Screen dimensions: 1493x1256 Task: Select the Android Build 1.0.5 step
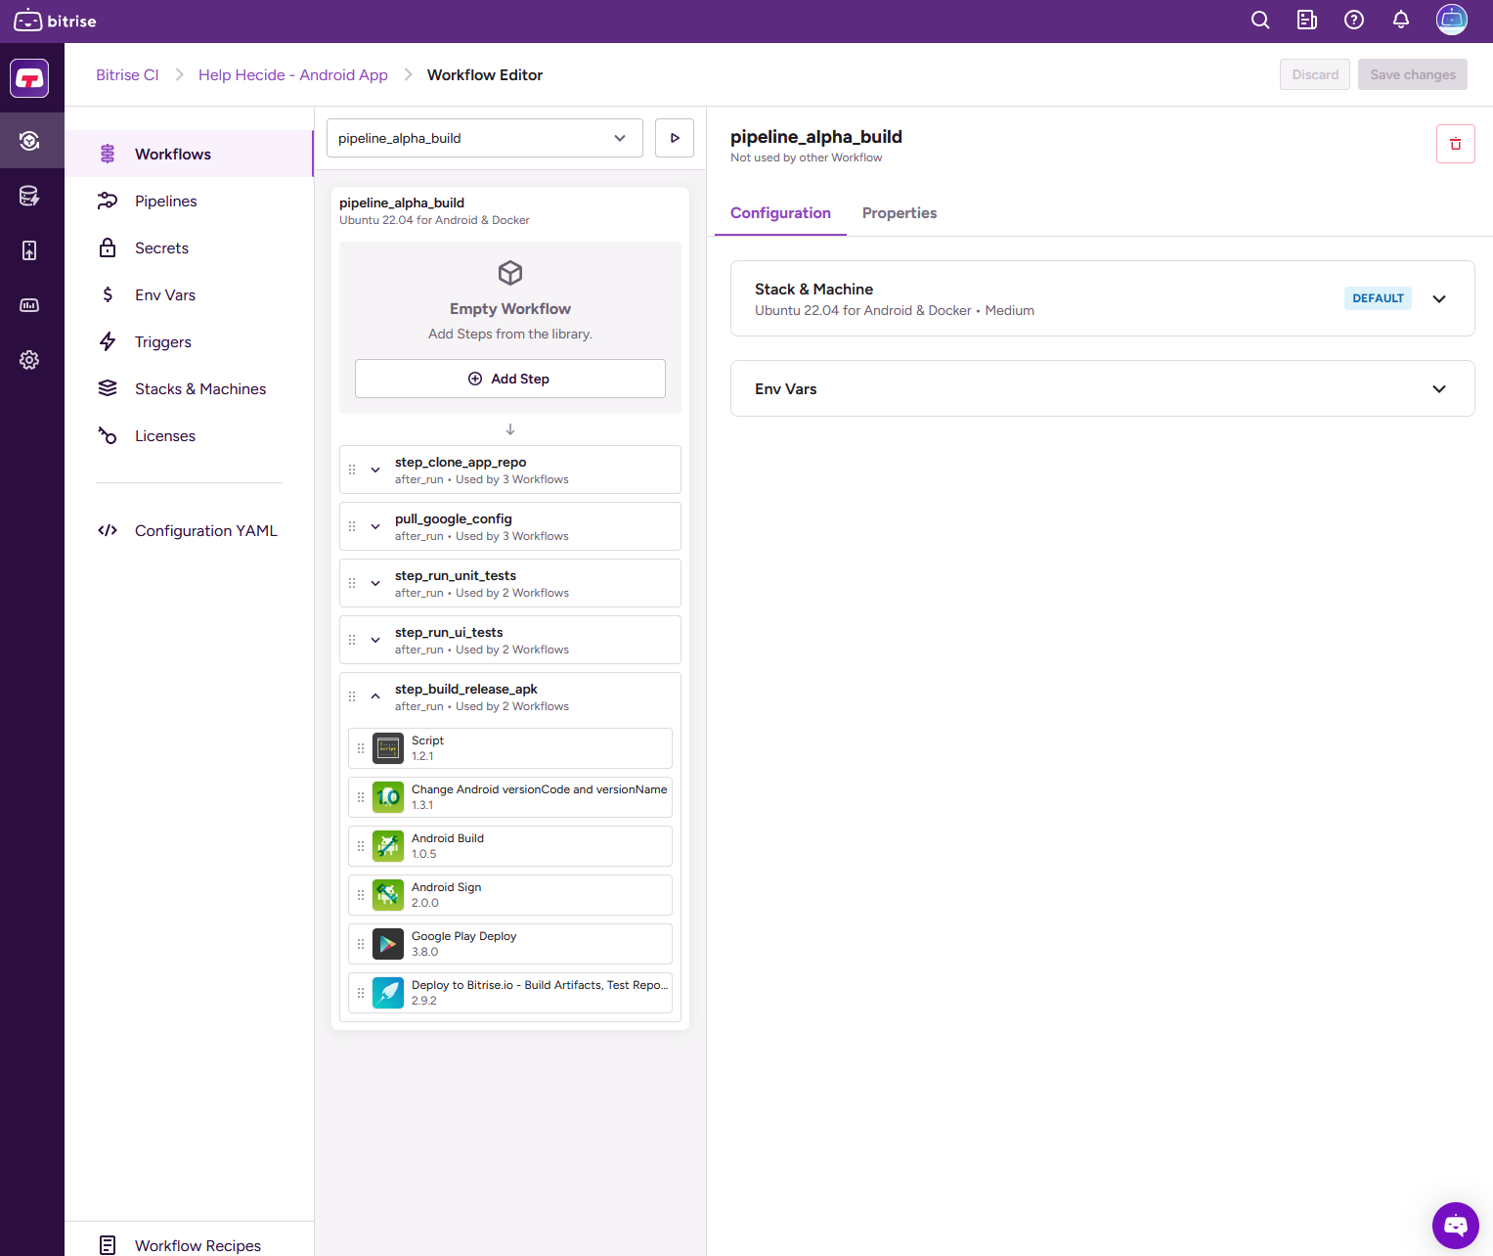tap(510, 846)
